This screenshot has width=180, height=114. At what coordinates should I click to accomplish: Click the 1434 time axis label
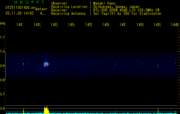pyautogui.click(x=72, y=25)
